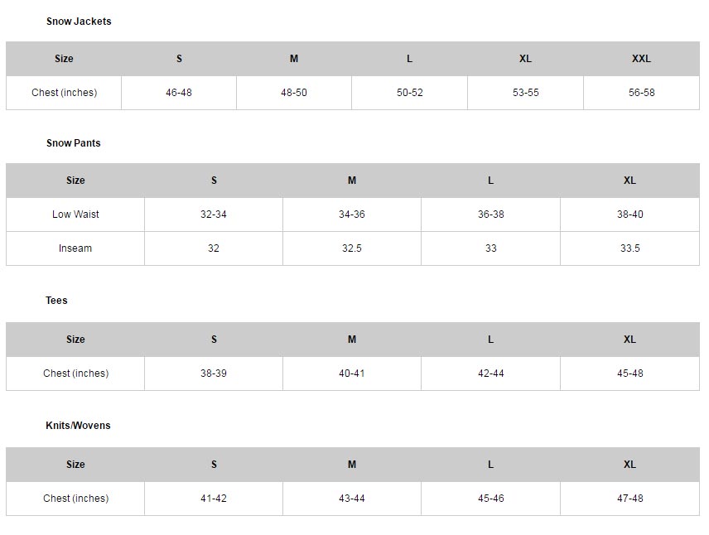Select the 53-55 chest cell for XL jackets

tap(525, 93)
